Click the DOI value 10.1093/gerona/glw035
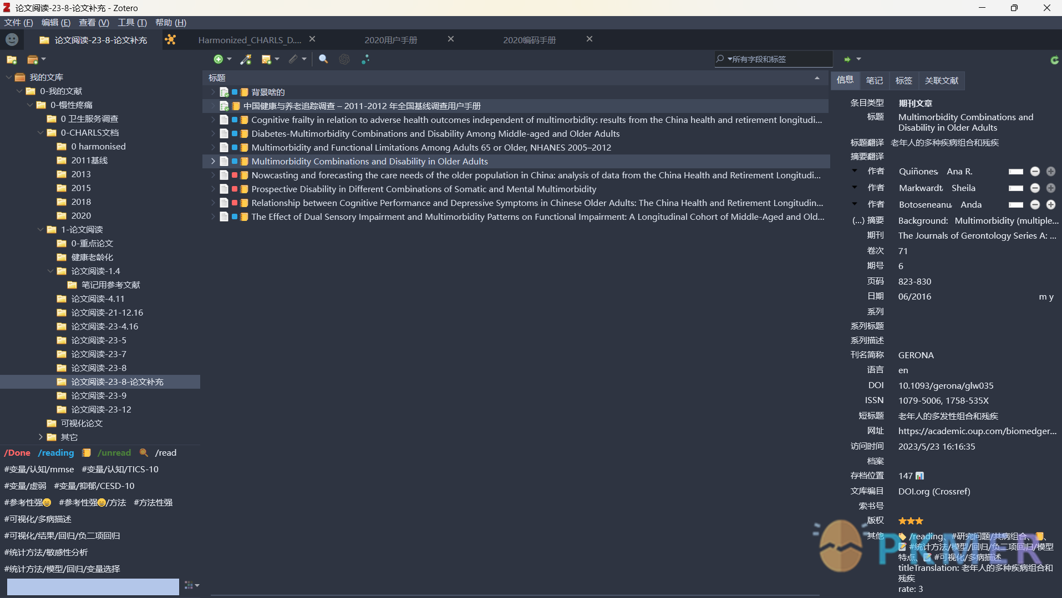1062x598 pixels. (x=946, y=385)
